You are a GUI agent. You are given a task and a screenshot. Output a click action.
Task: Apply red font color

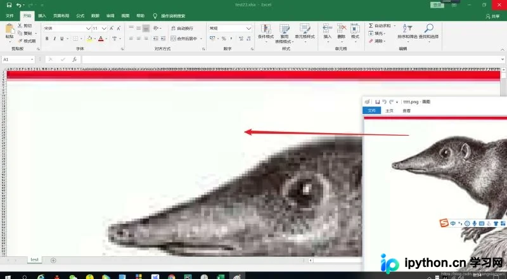click(101, 39)
